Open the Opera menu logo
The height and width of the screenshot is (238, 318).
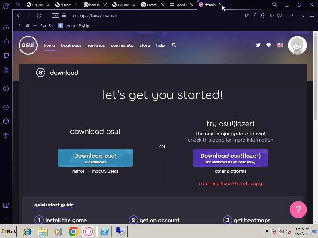(x=6, y=6)
